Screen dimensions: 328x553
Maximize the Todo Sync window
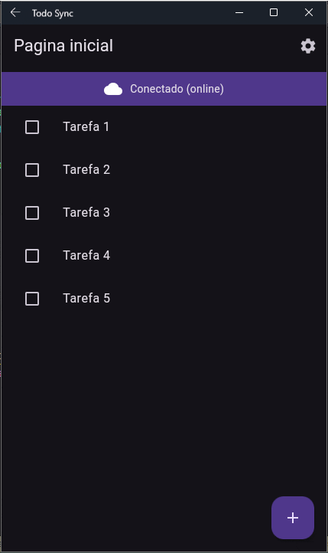click(x=274, y=13)
